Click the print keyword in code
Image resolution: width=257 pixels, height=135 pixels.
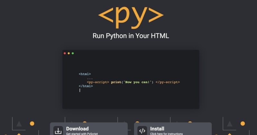[116, 82]
